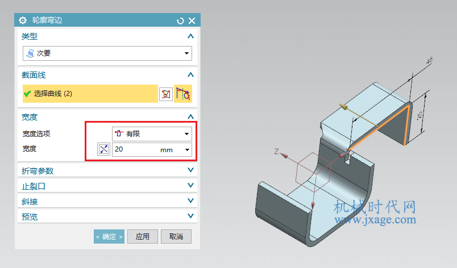
Task: Click the width value field showing 20
Action: tap(147, 149)
